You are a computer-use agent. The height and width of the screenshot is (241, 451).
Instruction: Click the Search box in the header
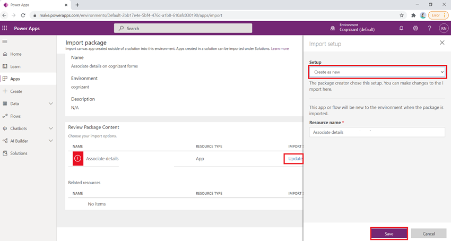(183, 28)
